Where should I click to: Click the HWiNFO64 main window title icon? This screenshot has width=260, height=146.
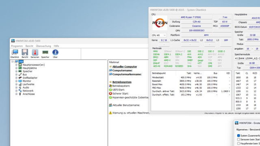click(13, 41)
